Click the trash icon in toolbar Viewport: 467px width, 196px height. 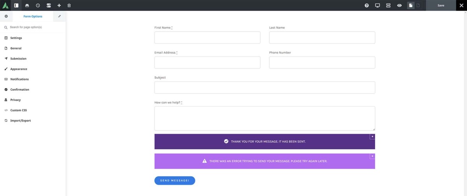tap(69, 5)
